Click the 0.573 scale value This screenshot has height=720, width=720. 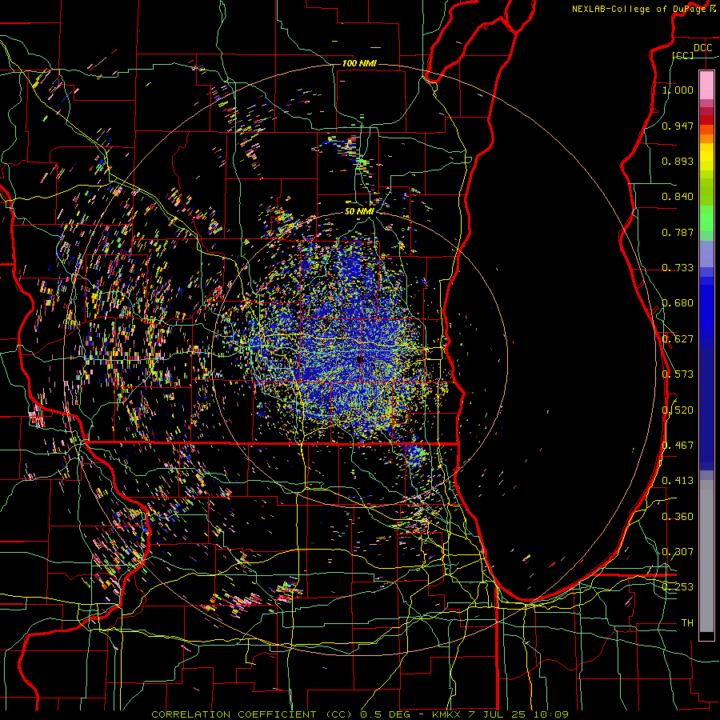(678, 374)
